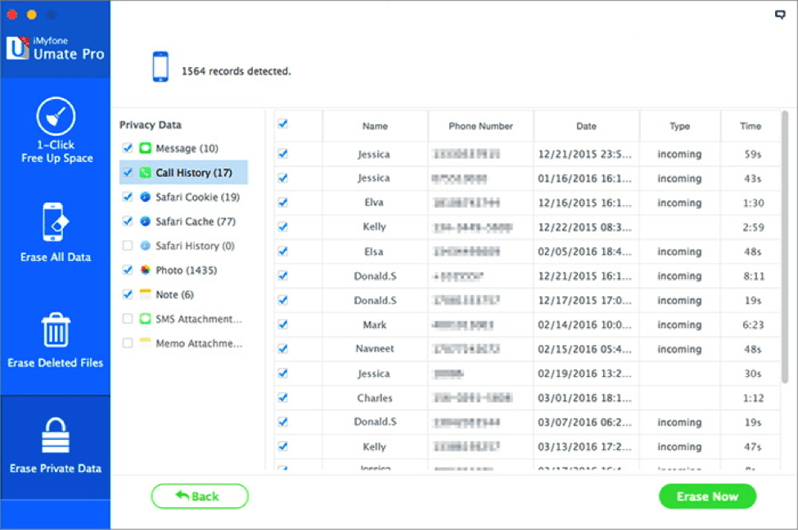
Task: Uncheck the Elsa call record checkbox
Action: pyautogui.click(x=283, y=251)
